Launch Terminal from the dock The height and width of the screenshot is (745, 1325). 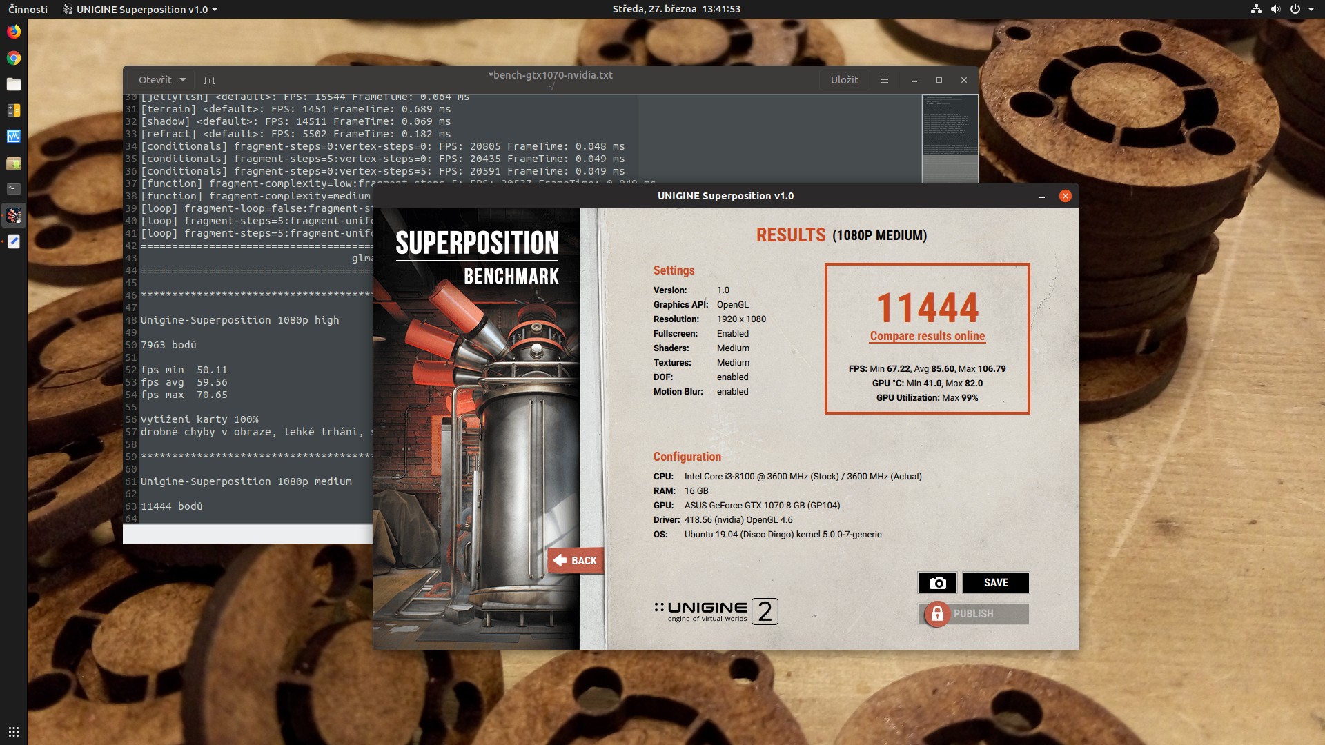[14, 189]
